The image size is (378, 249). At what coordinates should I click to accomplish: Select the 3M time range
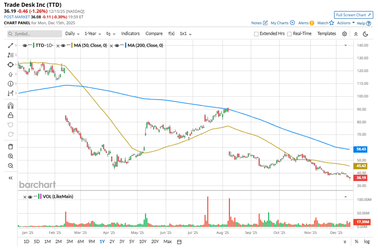coord(70,241)
